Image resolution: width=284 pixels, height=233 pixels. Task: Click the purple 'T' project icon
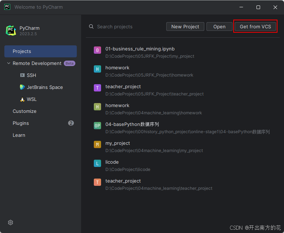97,88
